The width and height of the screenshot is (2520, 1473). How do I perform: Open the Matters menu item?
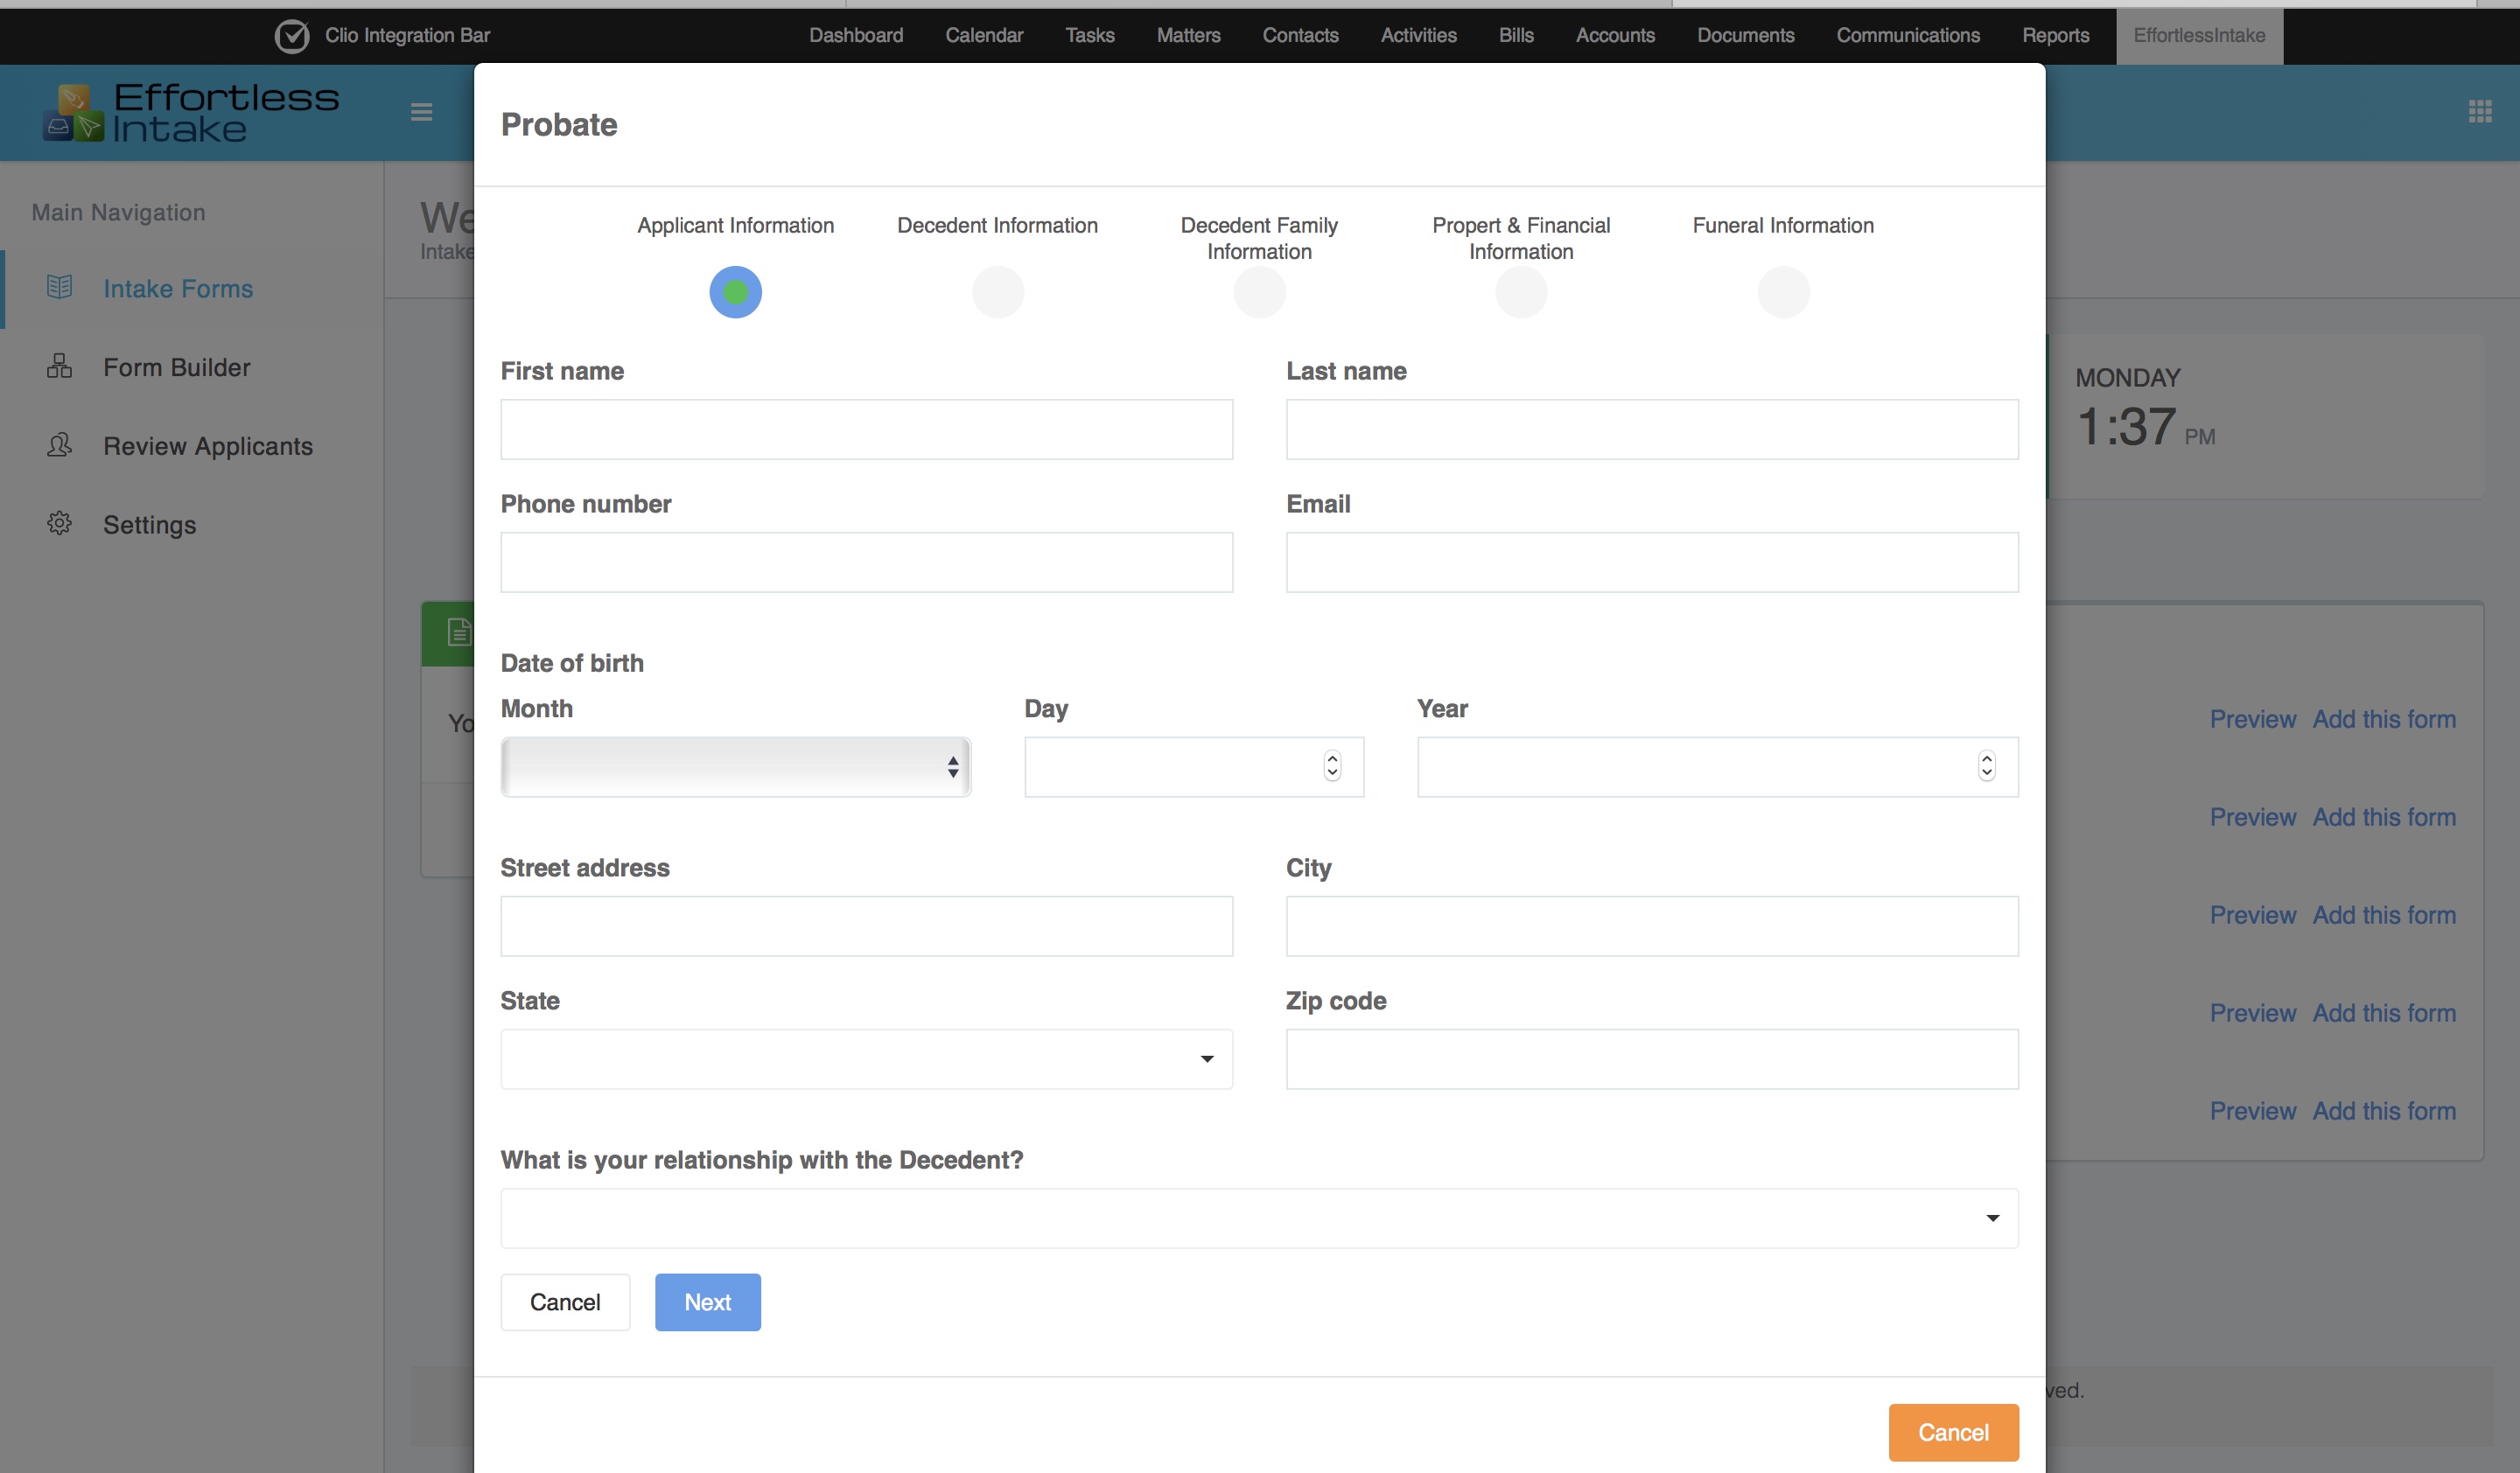pos(1188,36)
